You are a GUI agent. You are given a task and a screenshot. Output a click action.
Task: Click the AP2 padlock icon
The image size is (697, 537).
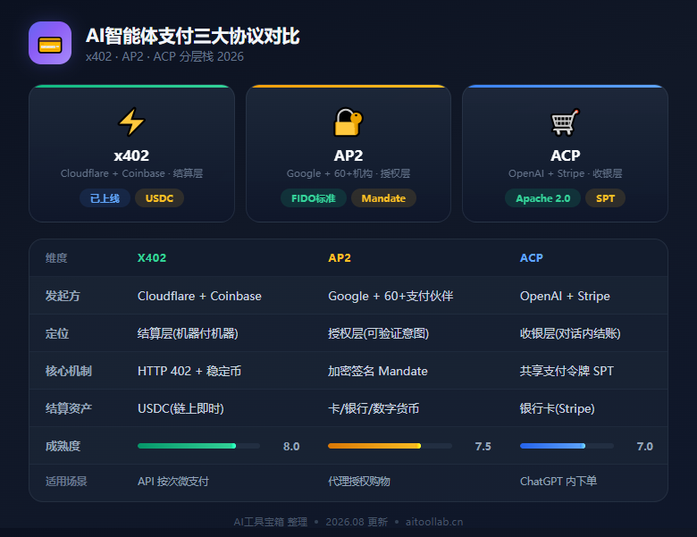[348, 122]
